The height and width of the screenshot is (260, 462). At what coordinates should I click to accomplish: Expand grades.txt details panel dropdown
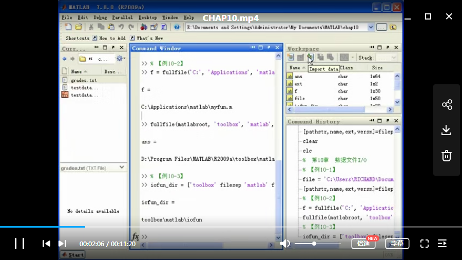click(x=122, y=168)
